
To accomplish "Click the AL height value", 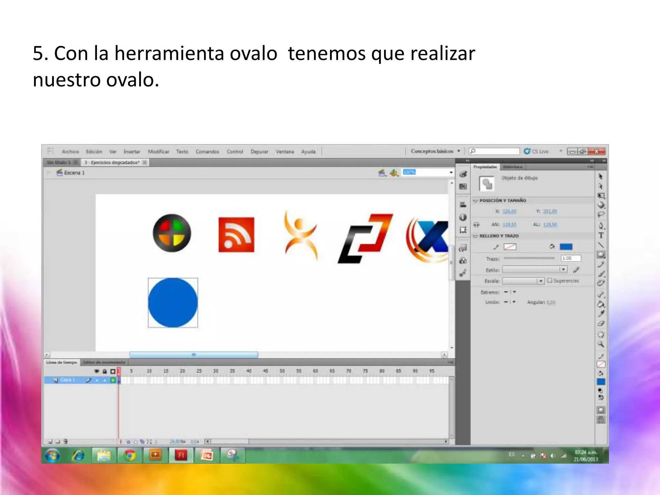I will (x=550, y=225).
